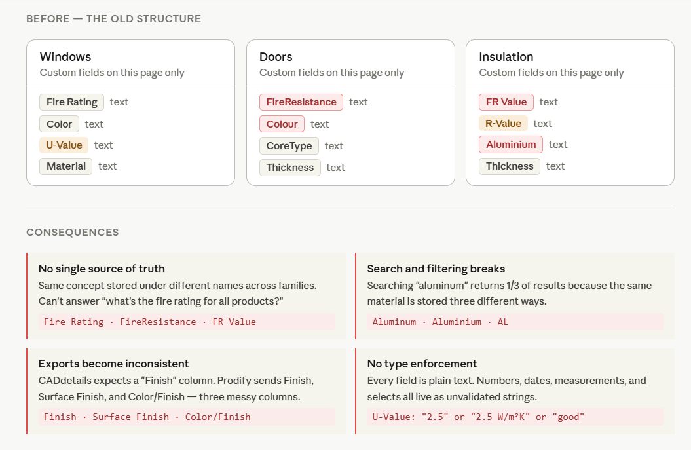691x450 pixels.
Task: Click the red Aluminium field tag
Action: (511, 145)
